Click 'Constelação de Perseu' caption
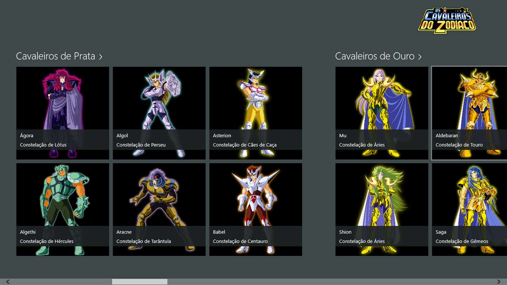Image resolution: width=507 pixels, height=285 pixels. tap(141, 145)
